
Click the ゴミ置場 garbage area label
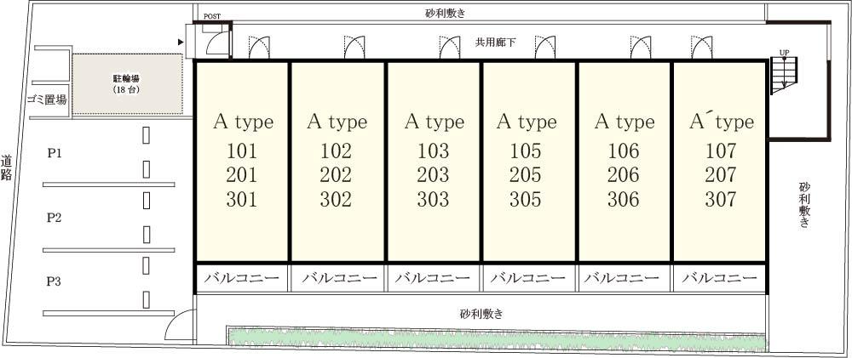pyautogui.click(x=47, y=100)
